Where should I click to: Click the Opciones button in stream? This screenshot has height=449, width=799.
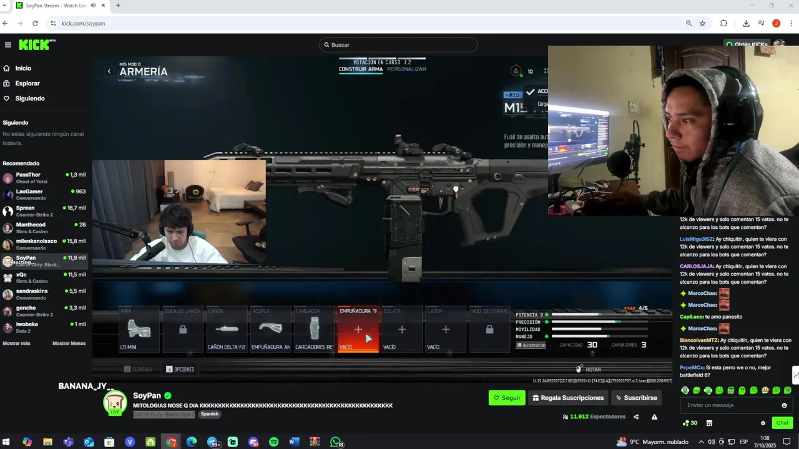(180, 369)
